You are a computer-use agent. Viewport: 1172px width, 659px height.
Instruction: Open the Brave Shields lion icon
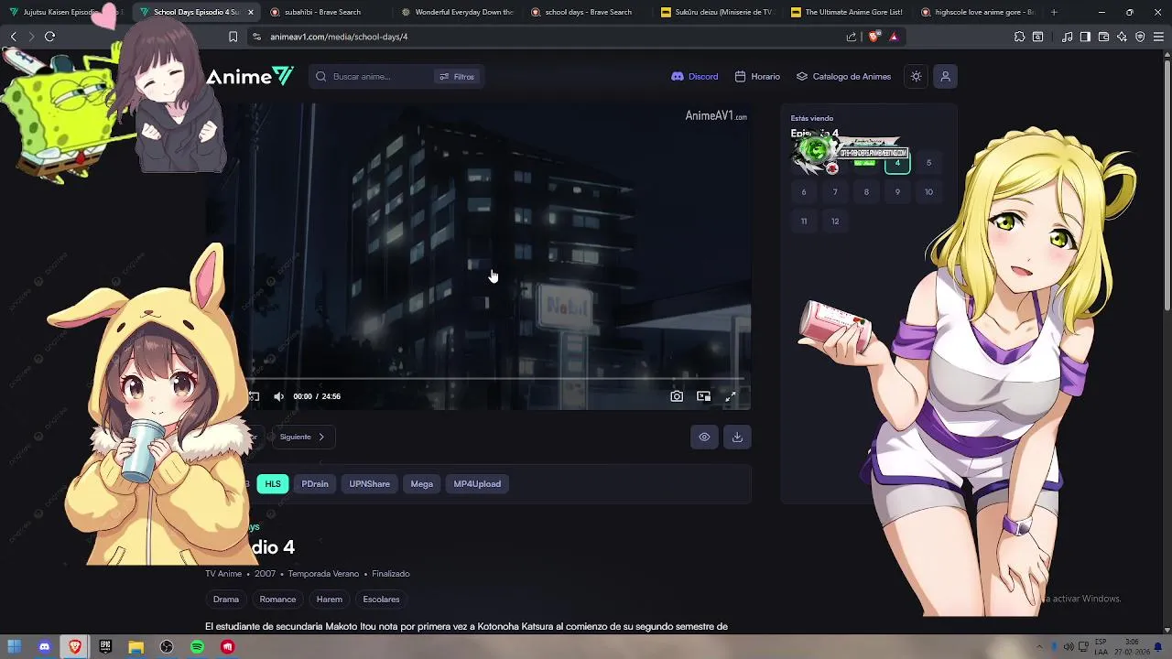tap(874, 37)
